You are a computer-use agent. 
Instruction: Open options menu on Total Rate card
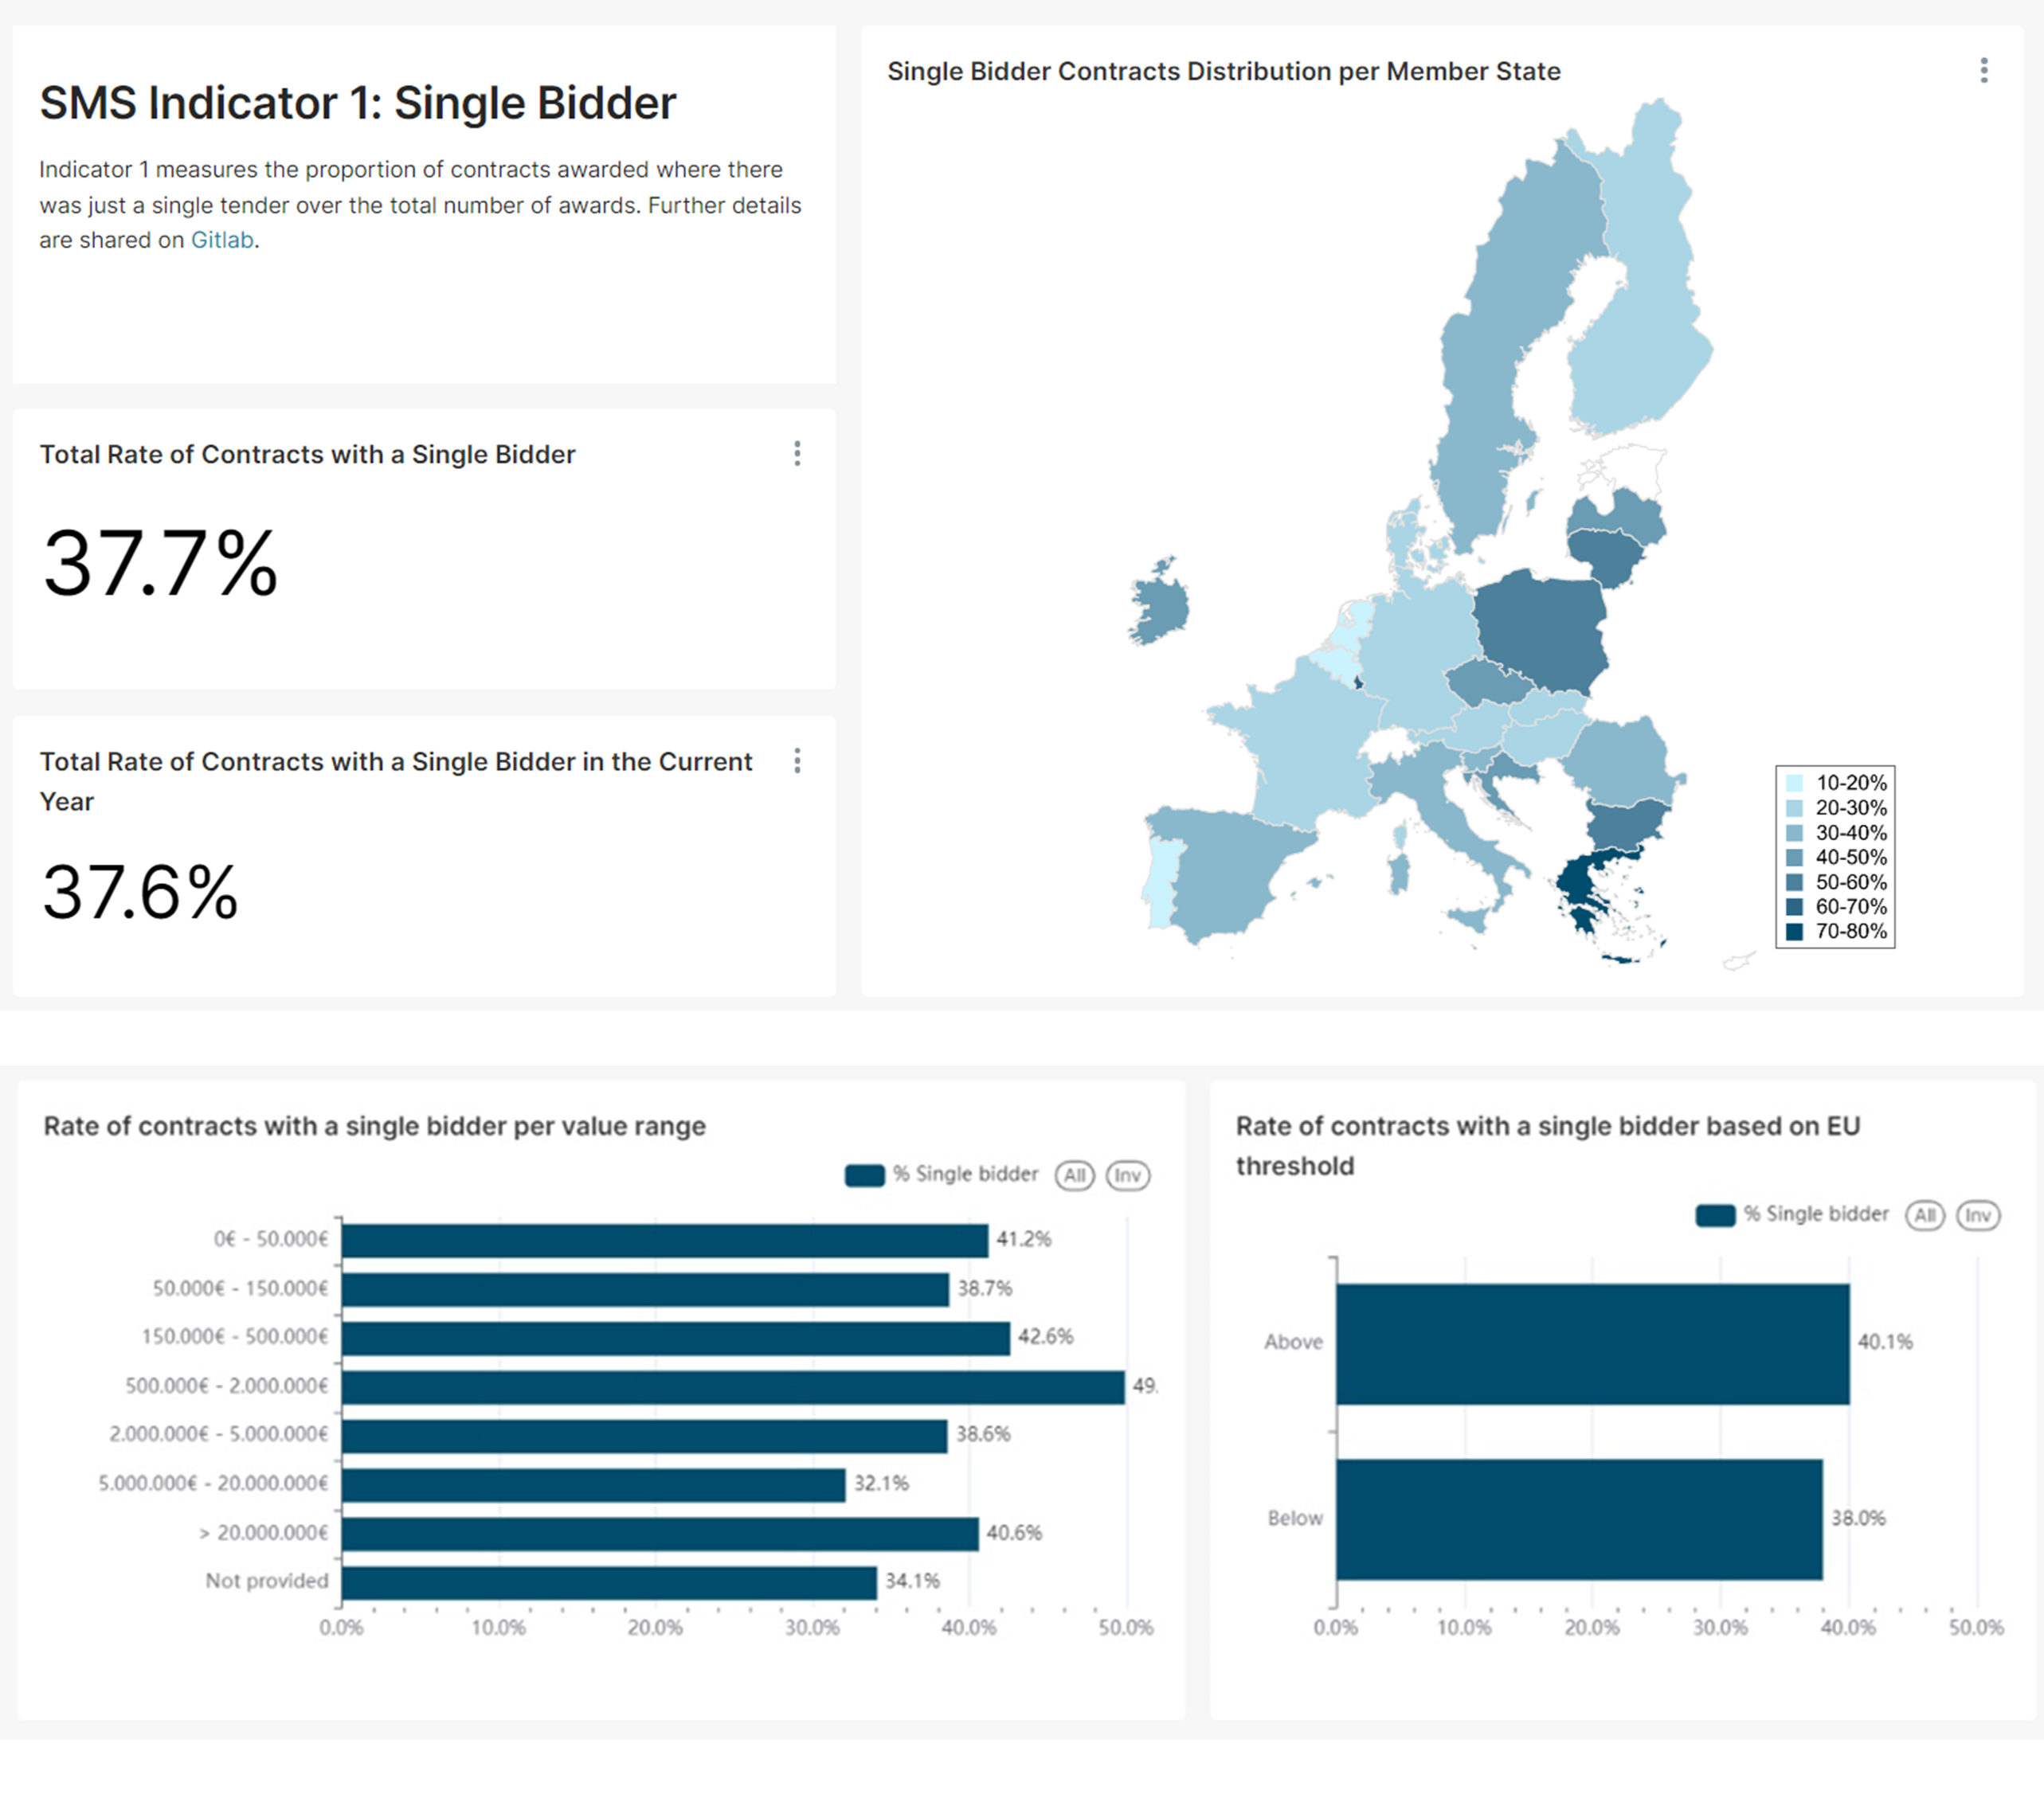(797, 455)
